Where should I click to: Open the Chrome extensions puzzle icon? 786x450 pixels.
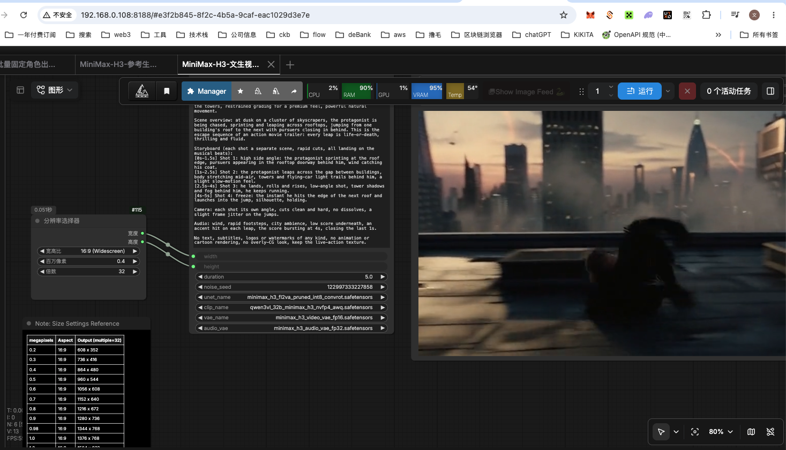706,15
